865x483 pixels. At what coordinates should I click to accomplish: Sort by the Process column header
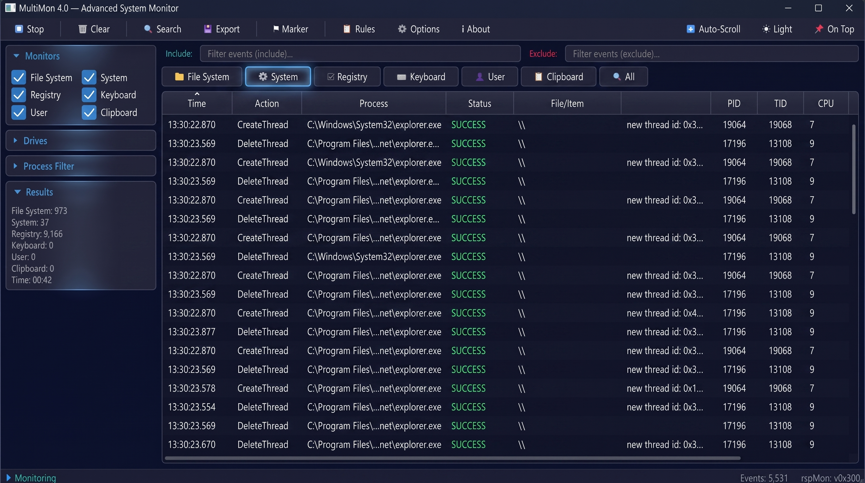[x=373, y=103]
